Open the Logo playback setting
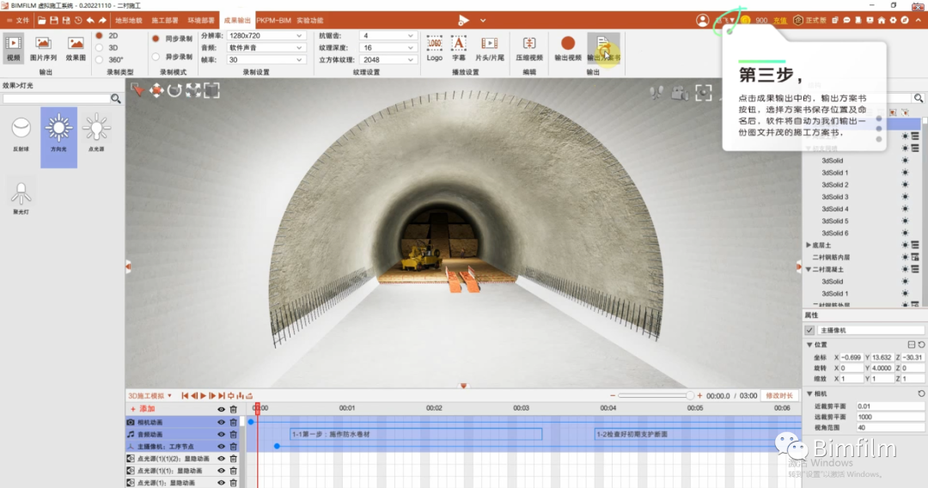 pyautogui.click(x=435, y=48)
